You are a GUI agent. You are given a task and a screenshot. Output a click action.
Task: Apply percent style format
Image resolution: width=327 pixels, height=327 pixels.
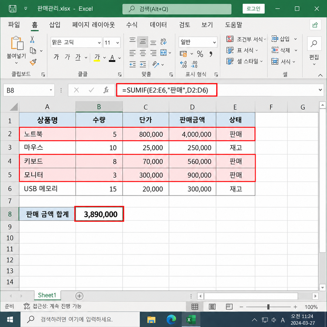click(200, 54)
